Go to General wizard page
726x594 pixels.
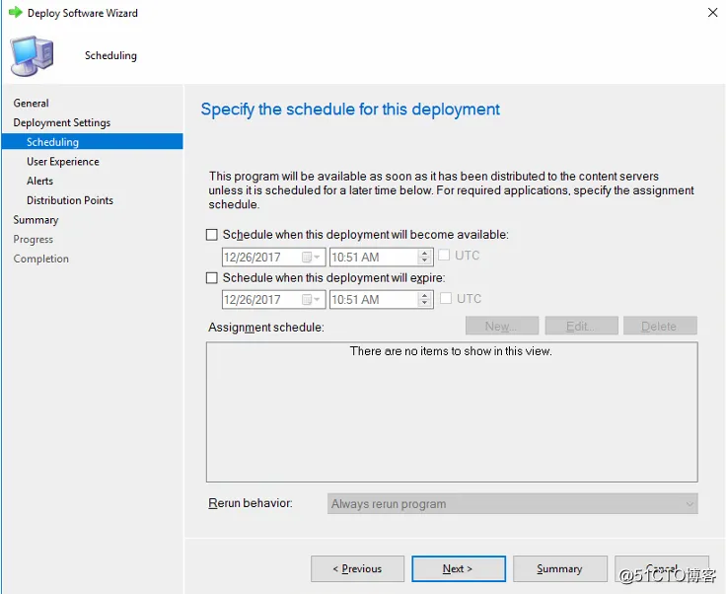31,104
